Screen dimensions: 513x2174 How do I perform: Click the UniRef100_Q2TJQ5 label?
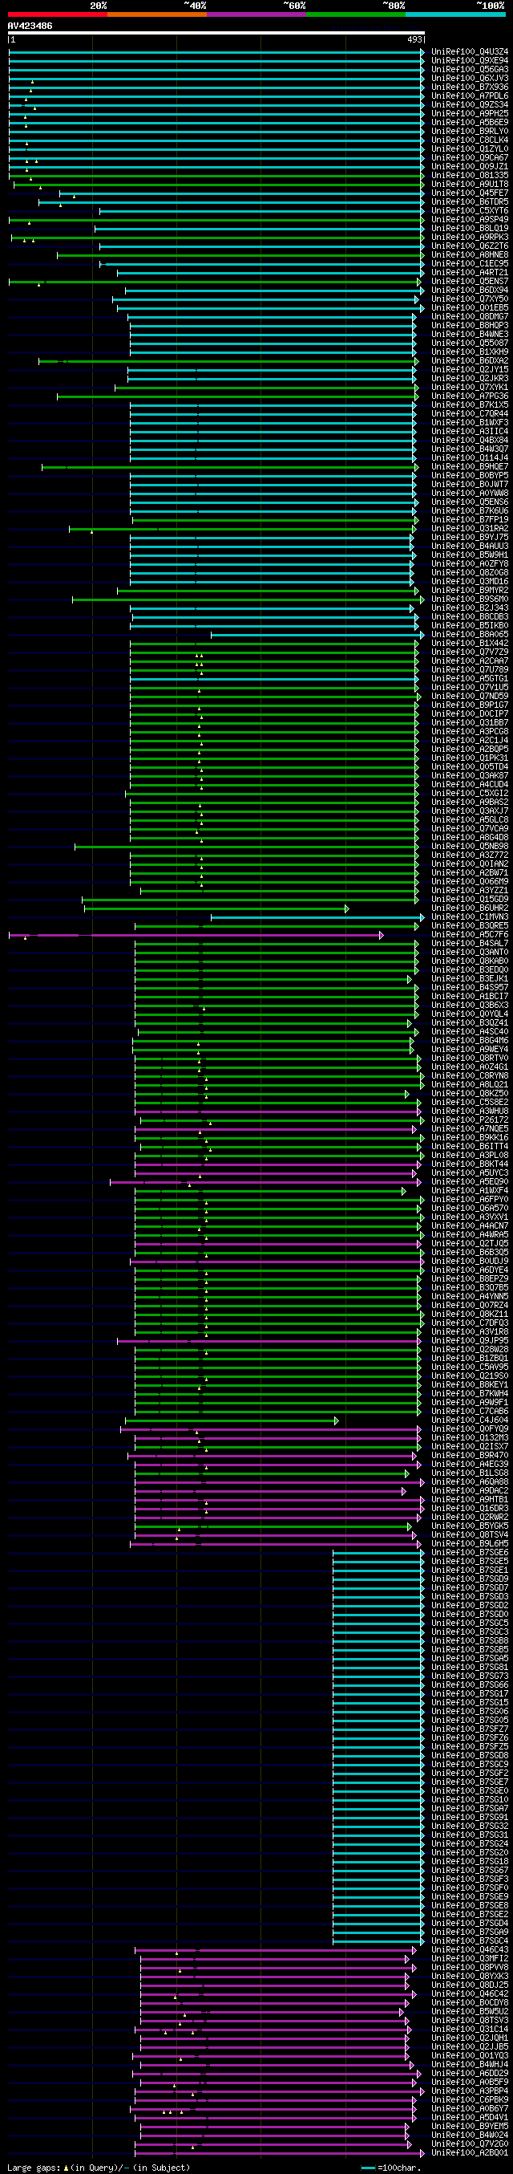point(469,1244)
